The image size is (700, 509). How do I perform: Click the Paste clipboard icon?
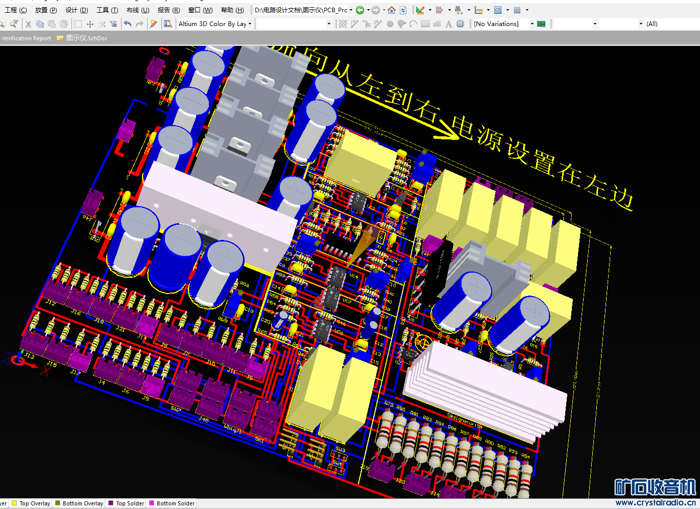coord(52,24)
